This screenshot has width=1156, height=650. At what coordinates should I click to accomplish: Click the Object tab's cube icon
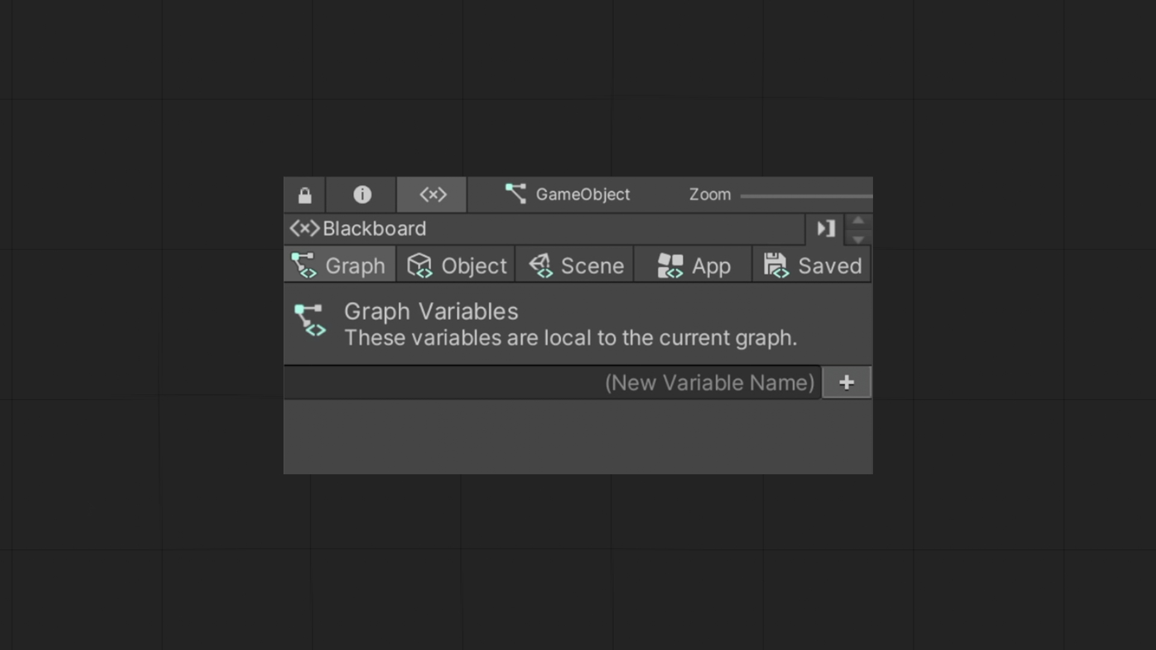point(420,265)
